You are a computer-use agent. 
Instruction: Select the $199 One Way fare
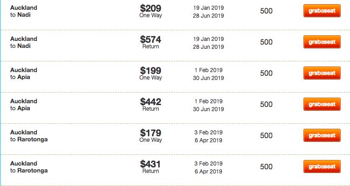click(151, 73)
